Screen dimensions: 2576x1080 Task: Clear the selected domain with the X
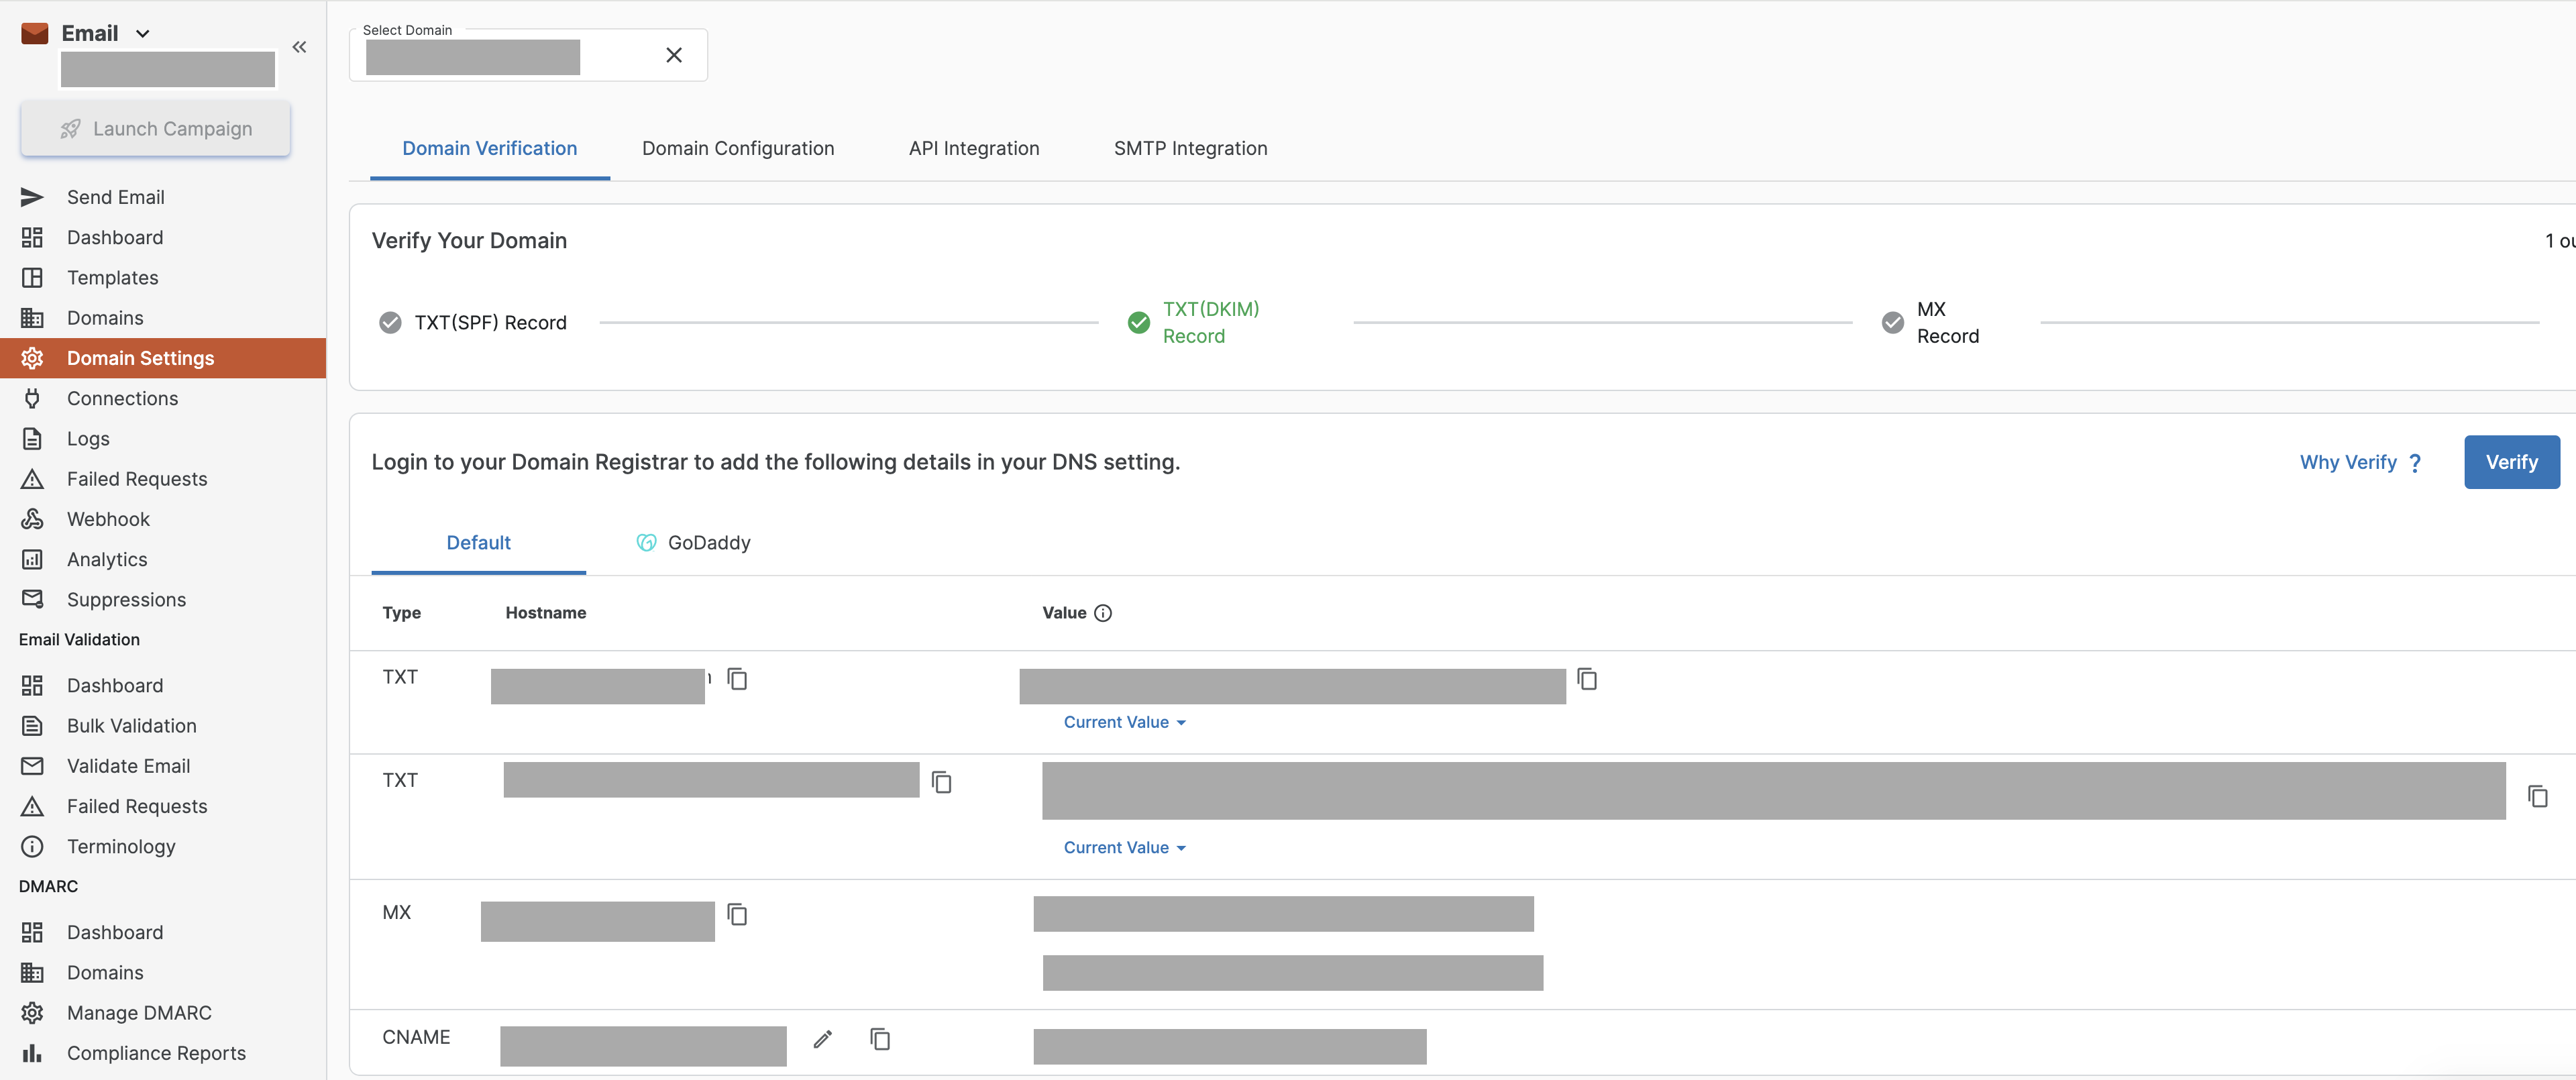click(674, 55)
